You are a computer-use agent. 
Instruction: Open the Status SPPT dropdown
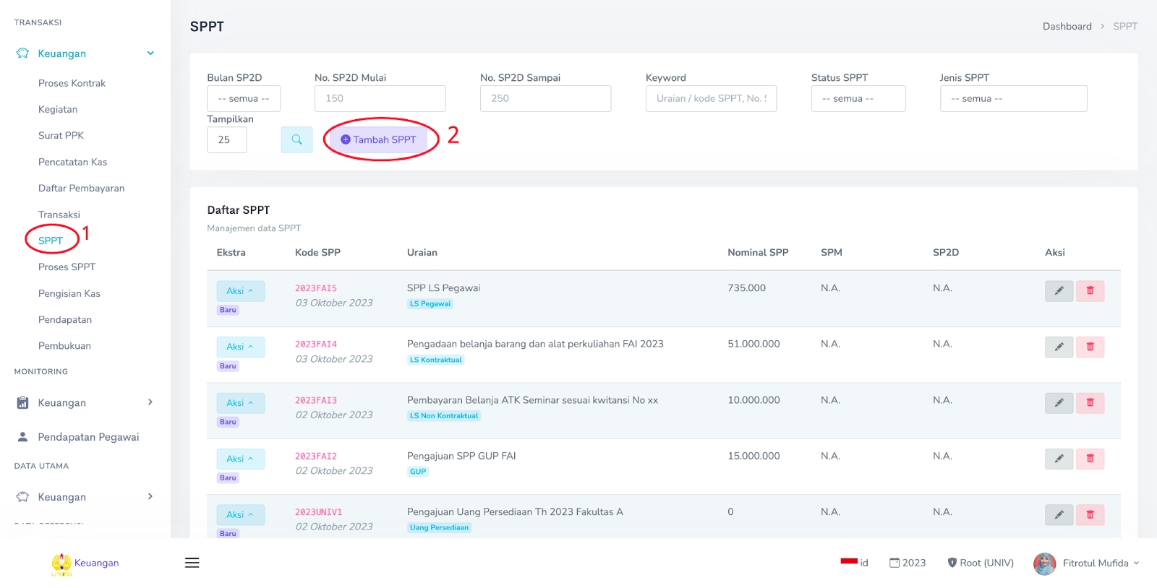tap(858, 99)
